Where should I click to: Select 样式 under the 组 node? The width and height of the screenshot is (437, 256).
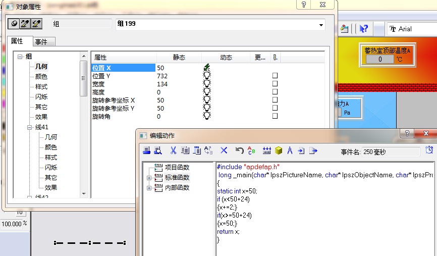pos(41,87)
